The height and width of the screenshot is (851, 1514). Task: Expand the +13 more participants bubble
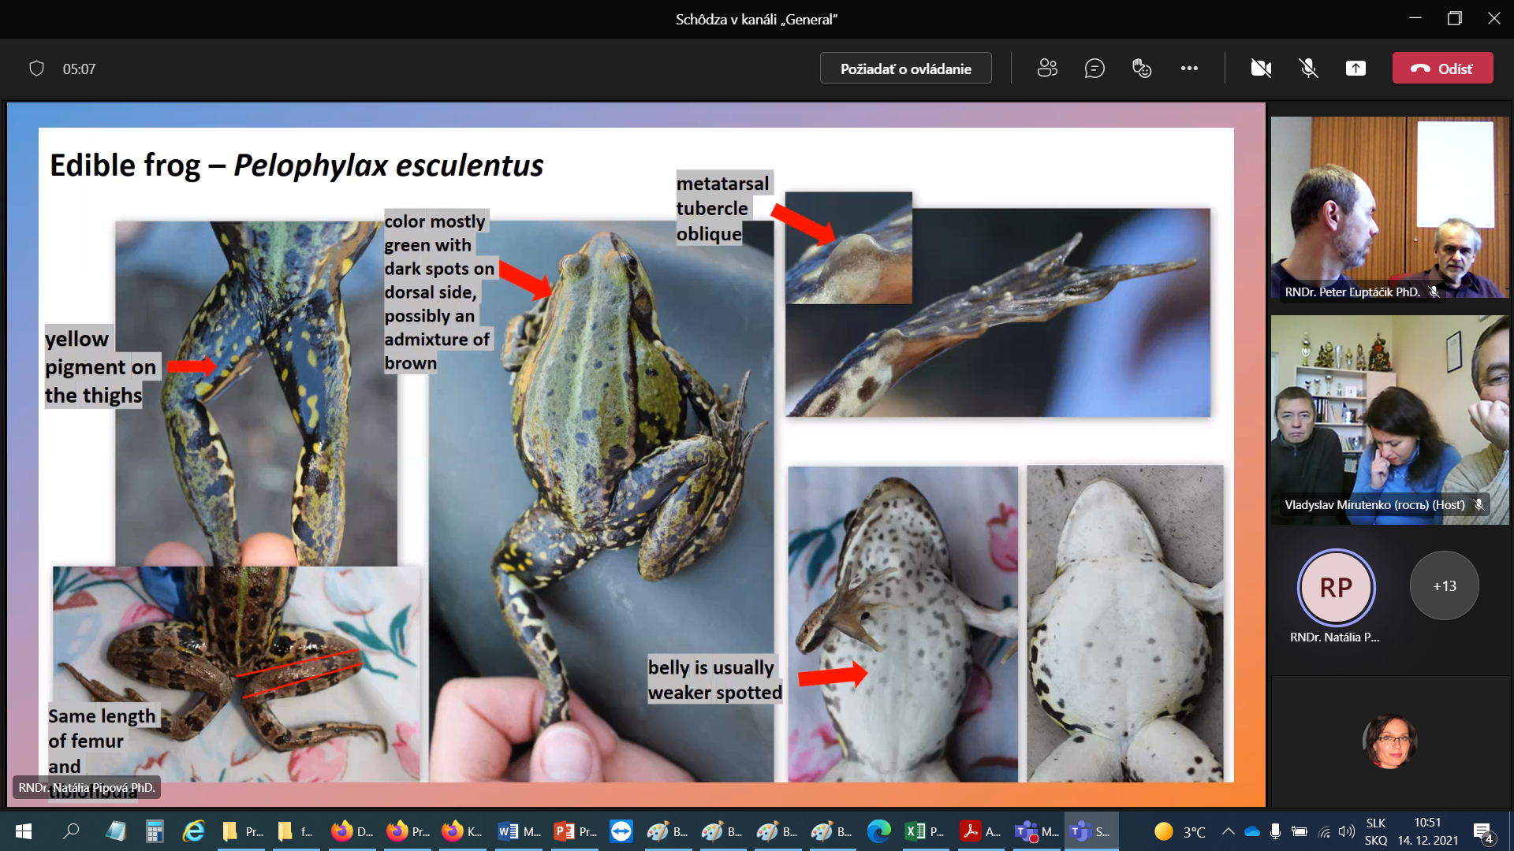click(x=1444, y=585)
